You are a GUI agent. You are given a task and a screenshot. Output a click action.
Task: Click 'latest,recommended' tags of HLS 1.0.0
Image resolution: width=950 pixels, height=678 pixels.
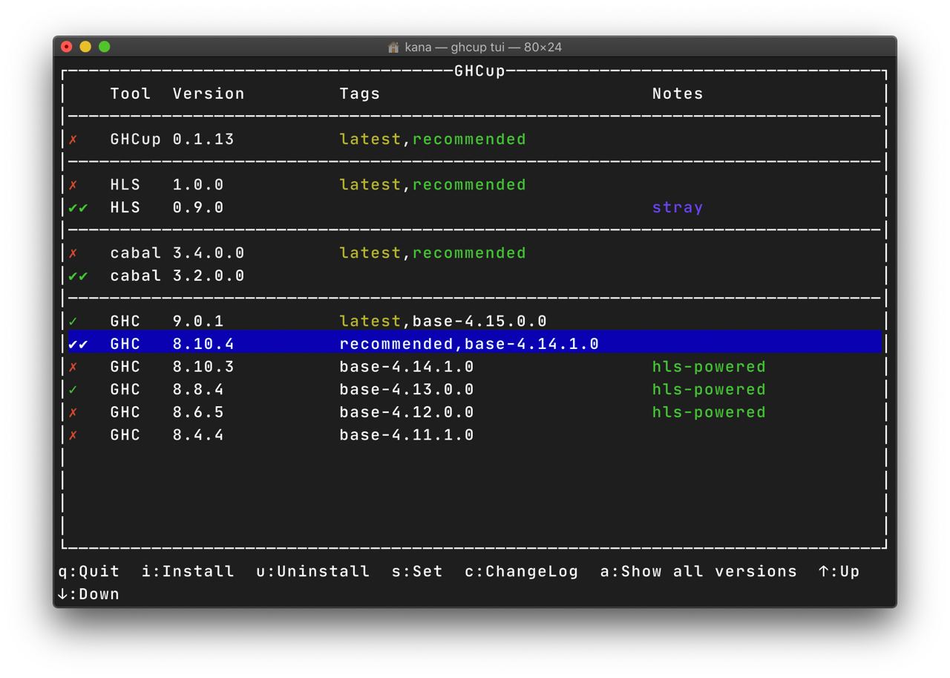[x=433, y=184]
